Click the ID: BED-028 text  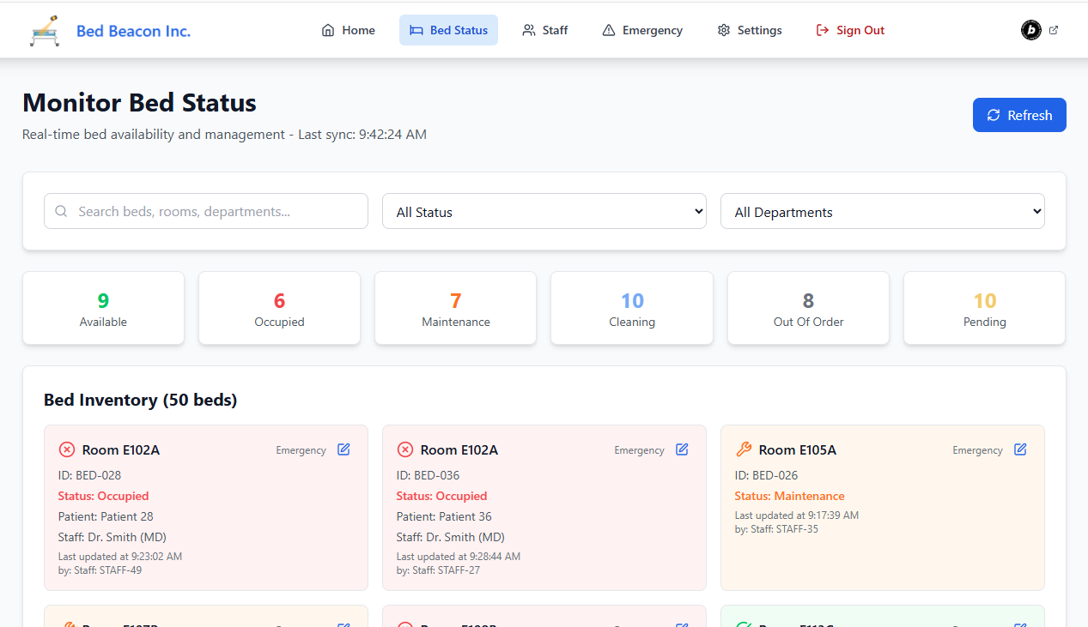coord(89,475)
